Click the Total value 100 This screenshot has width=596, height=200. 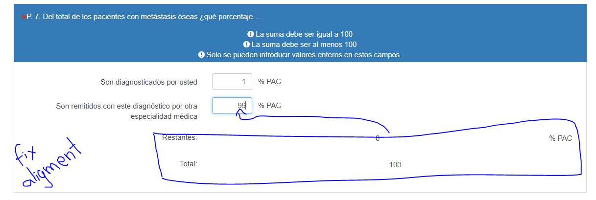[395, 165]
